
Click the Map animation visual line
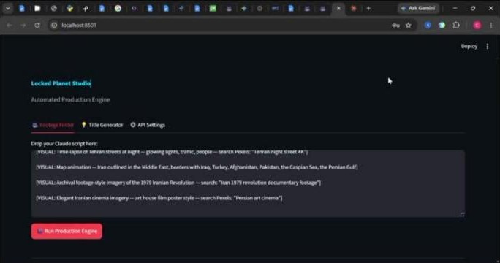197,167
